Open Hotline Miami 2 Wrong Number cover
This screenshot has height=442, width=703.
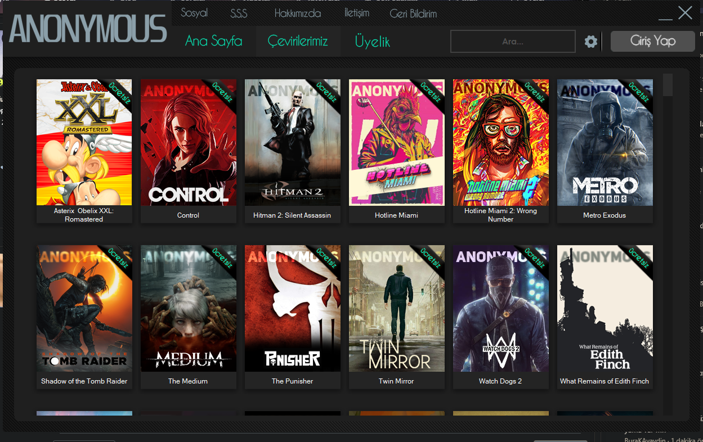(x=501, y=142)
